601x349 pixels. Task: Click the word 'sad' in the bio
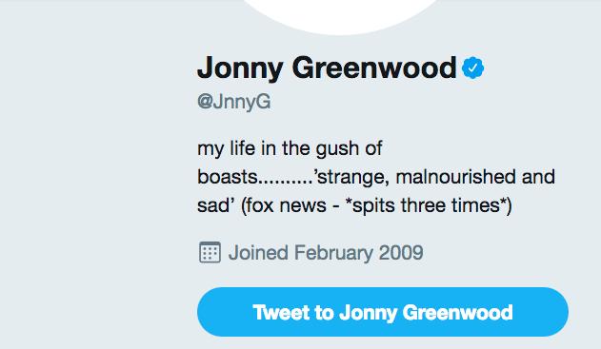(213, 205)
